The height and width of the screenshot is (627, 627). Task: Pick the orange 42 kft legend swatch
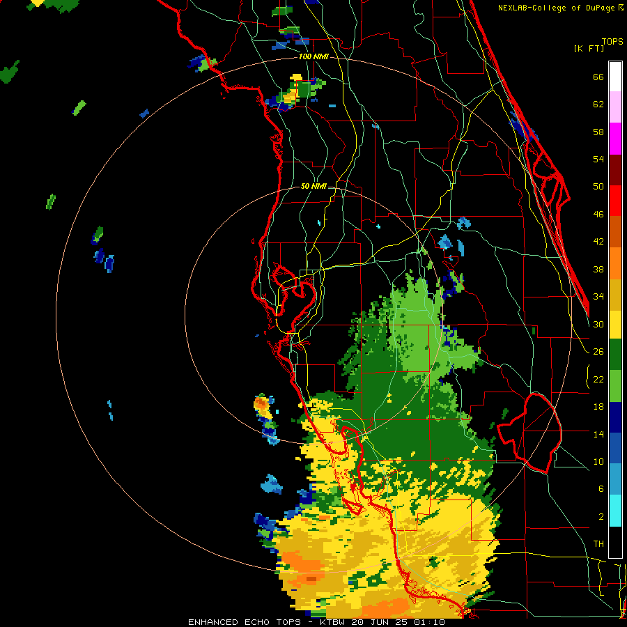click(615, 263)
